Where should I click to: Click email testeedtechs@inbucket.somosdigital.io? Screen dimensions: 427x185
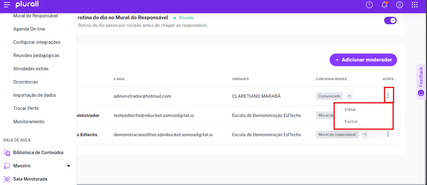point(154,115)
